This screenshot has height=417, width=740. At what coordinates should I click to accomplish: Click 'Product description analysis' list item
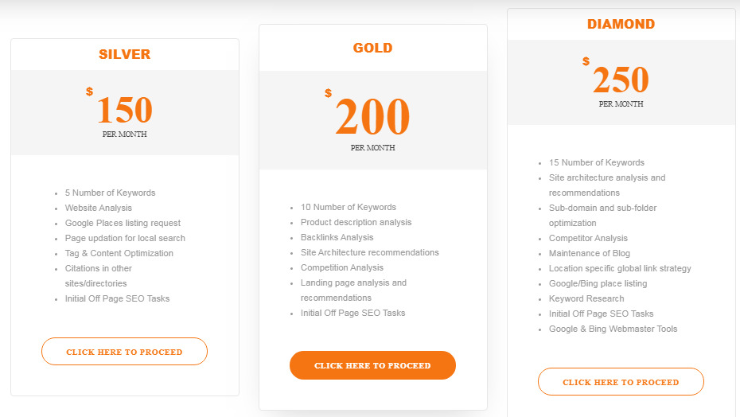pyautogui.click(x=356, y=222)
